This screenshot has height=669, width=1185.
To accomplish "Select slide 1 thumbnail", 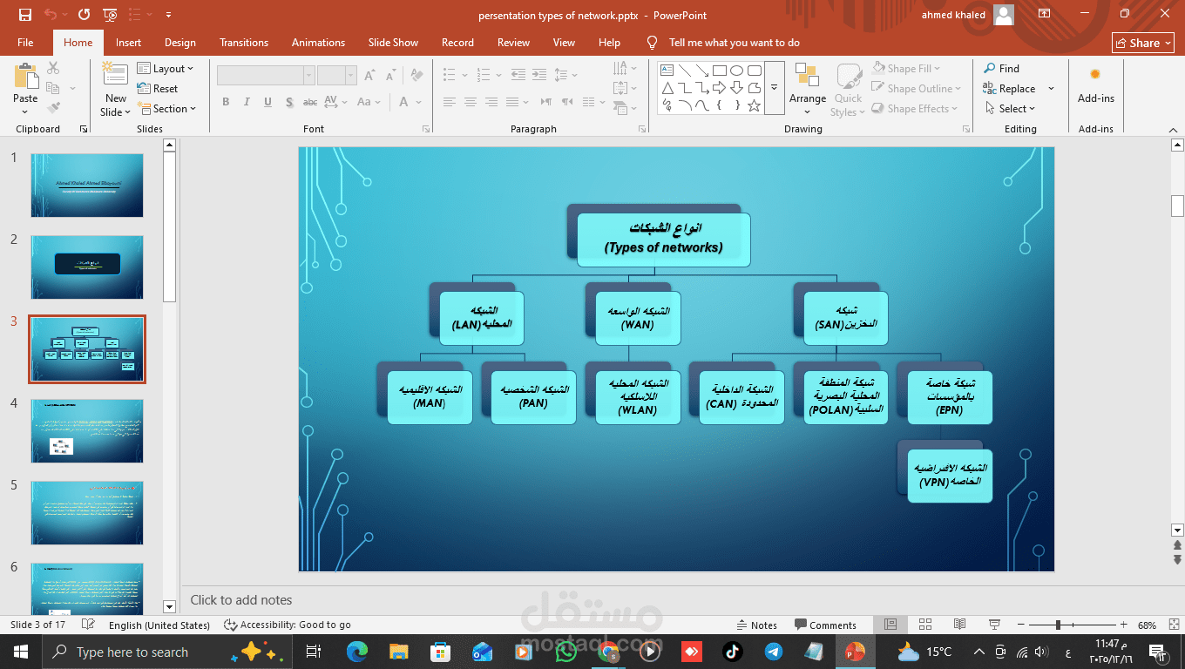I will pos(87,186).
